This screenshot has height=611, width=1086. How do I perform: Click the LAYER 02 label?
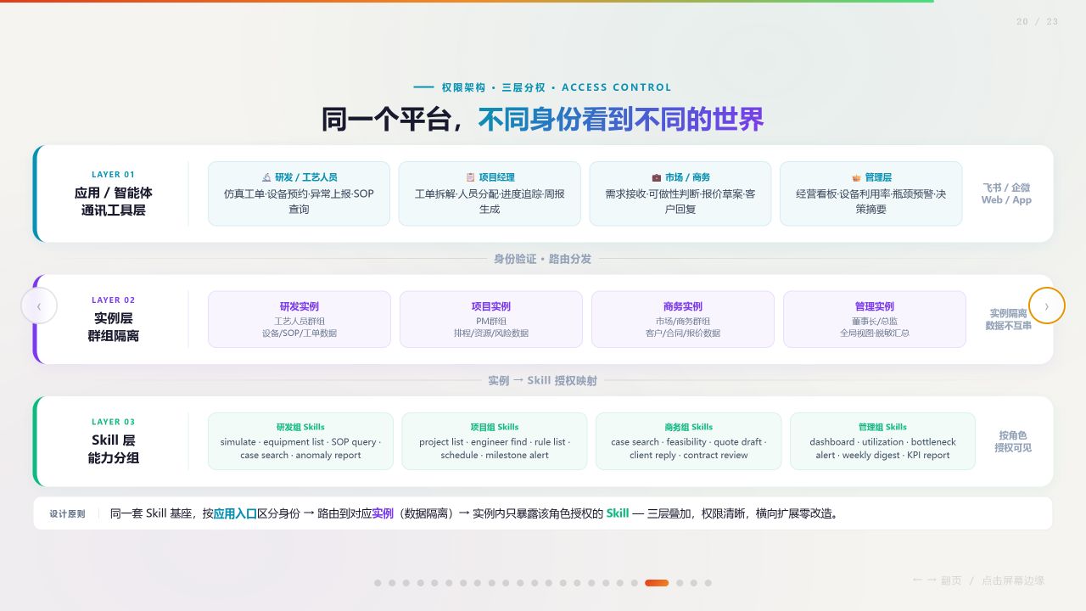click(x=114, y=300)
